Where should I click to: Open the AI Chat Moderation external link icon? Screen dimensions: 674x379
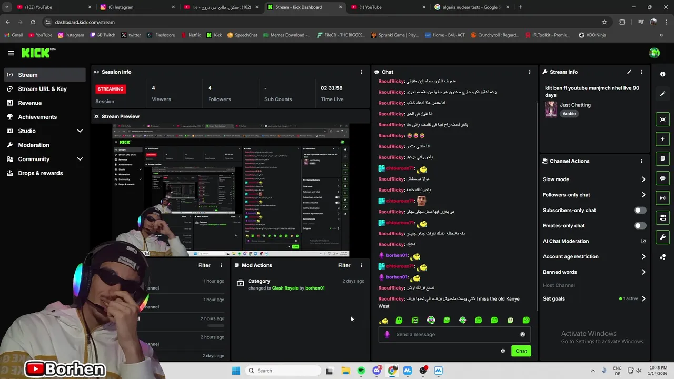(x=643, y=241)
